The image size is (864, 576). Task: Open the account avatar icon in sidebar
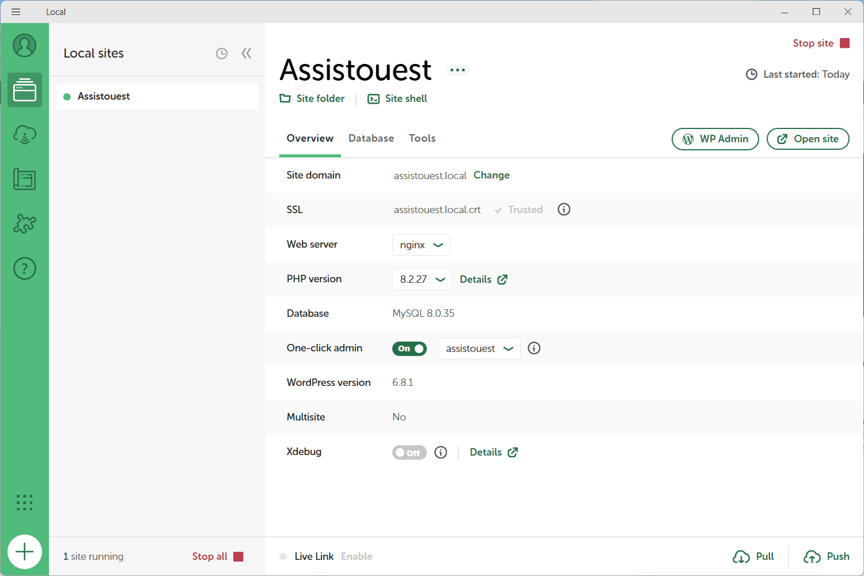point(25,46)
